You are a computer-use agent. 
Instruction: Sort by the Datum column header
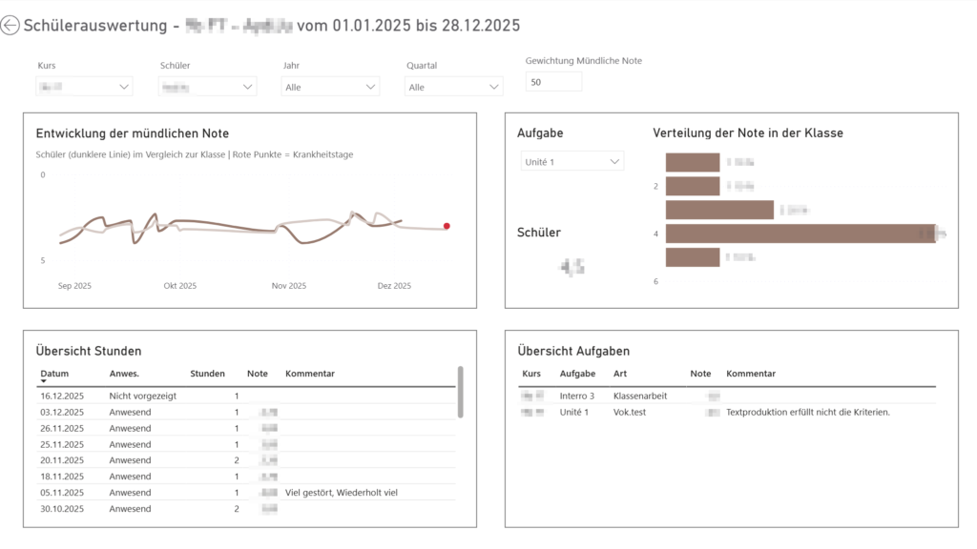54,374
